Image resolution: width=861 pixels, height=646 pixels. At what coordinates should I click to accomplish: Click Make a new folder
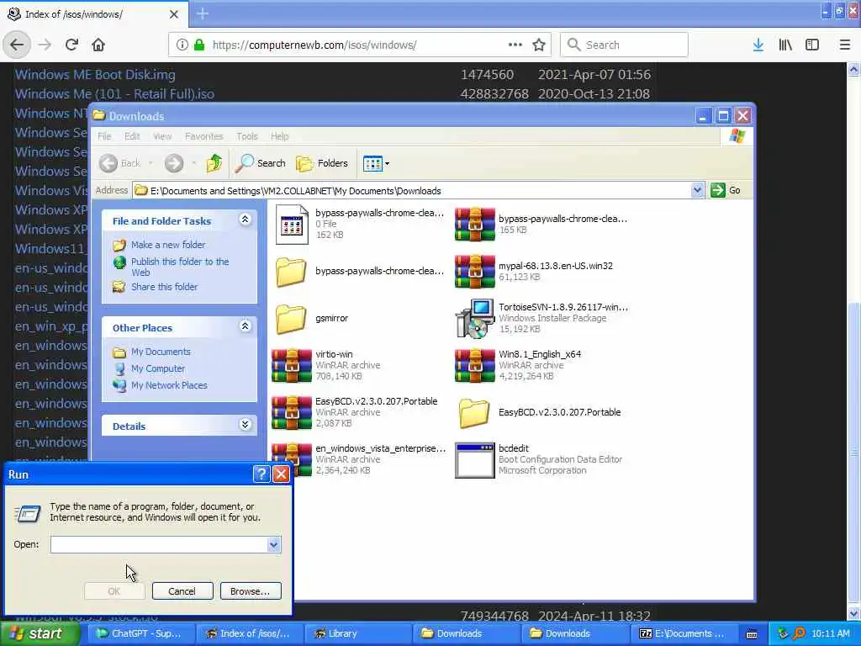point(168,245)
